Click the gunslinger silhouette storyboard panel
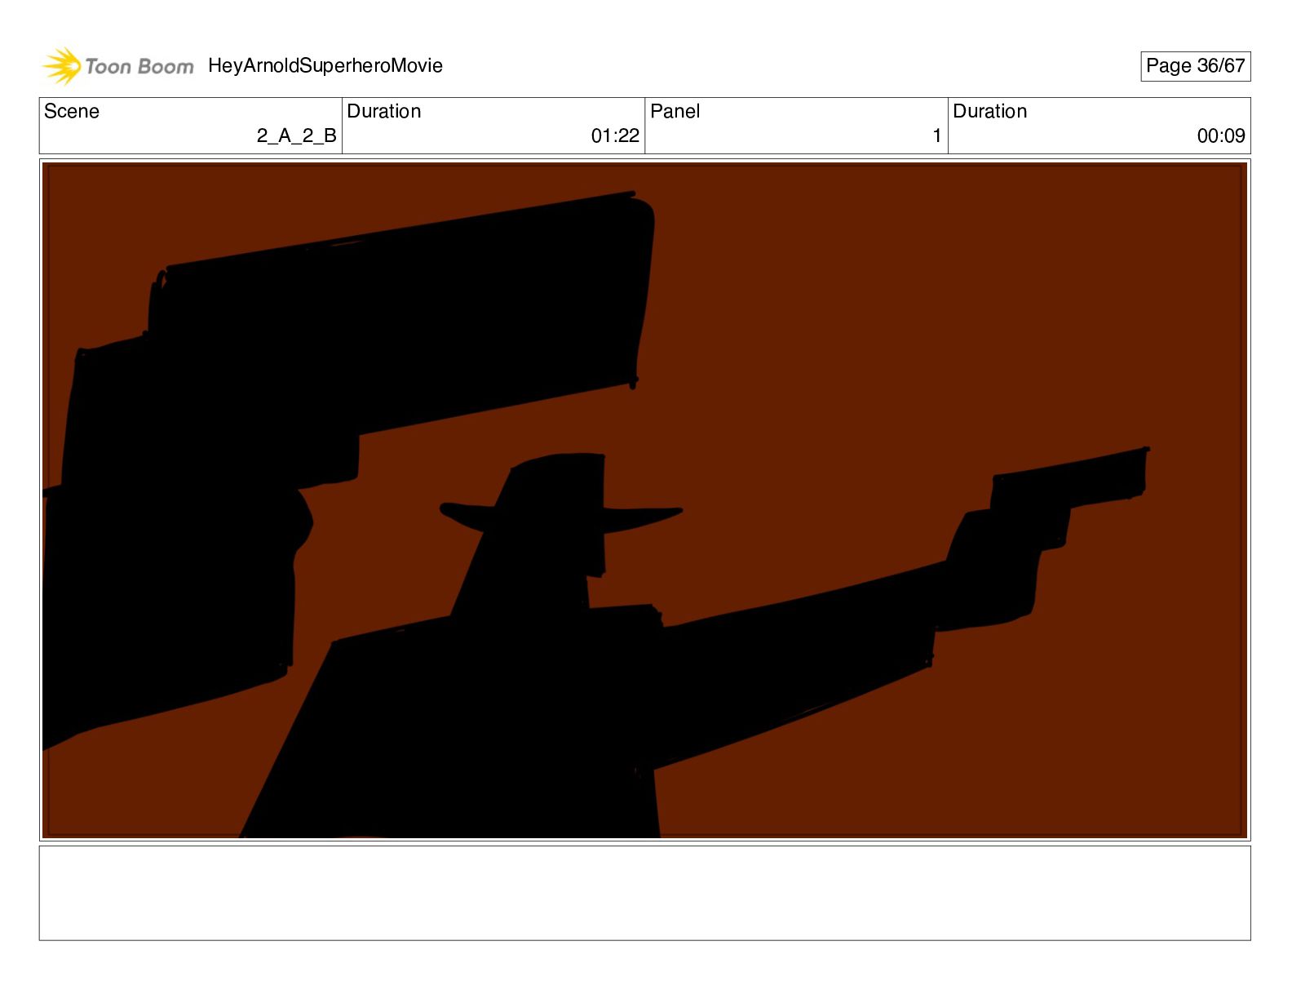Image resolution: width=1292 pixels, height=999 pixels. (644, 500)
